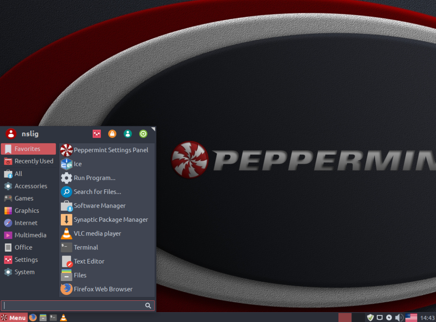Open Terminal from favorites list
436x322 pixels.
point(107,248)
